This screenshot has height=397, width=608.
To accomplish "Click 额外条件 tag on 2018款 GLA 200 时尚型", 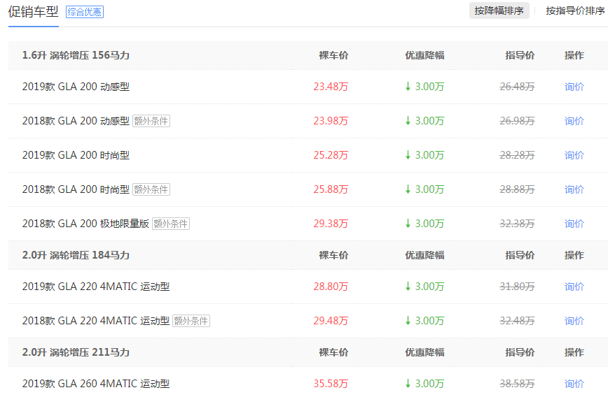I will click(x=151, y=189).
